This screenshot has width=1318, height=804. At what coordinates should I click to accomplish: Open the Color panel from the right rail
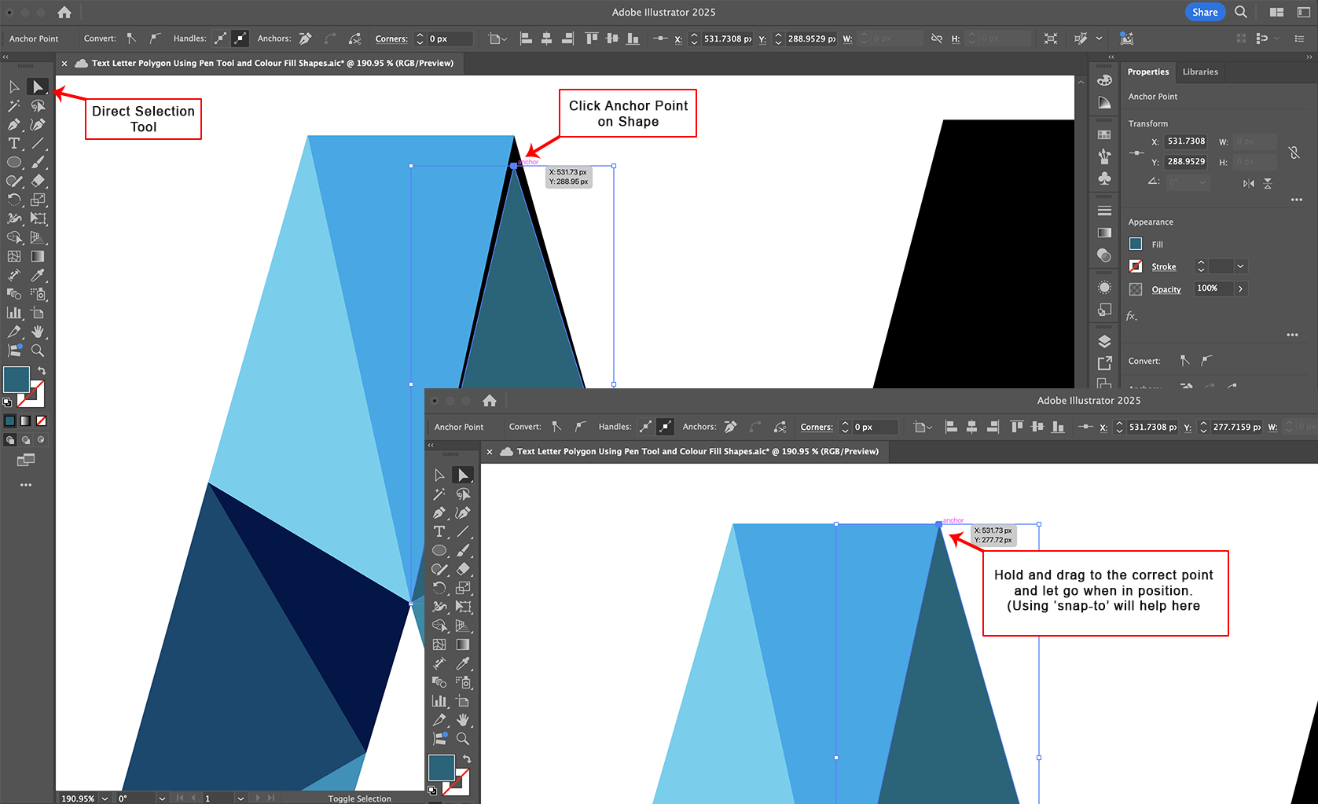click(1104, 80)
